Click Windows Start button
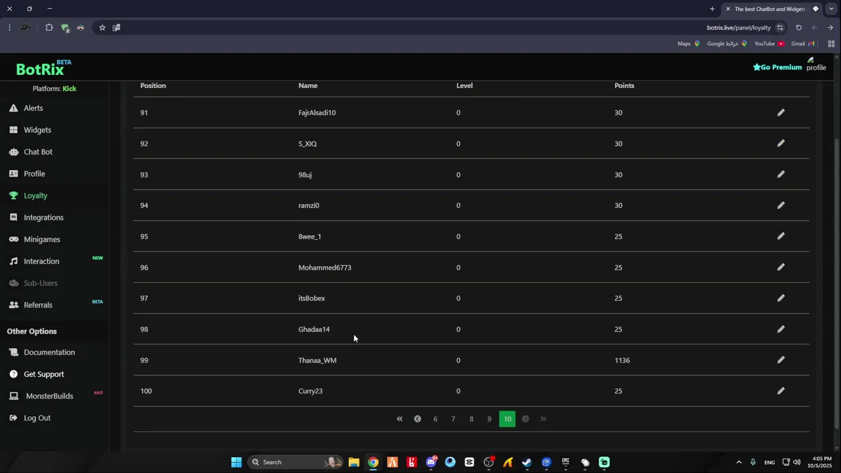This screenshot has width=841, height=473. coord(237,462)
